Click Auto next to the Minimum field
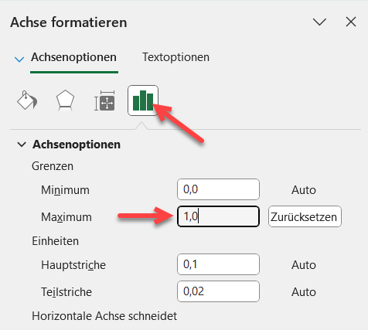368x330 pixels. (x=304, y=190)
